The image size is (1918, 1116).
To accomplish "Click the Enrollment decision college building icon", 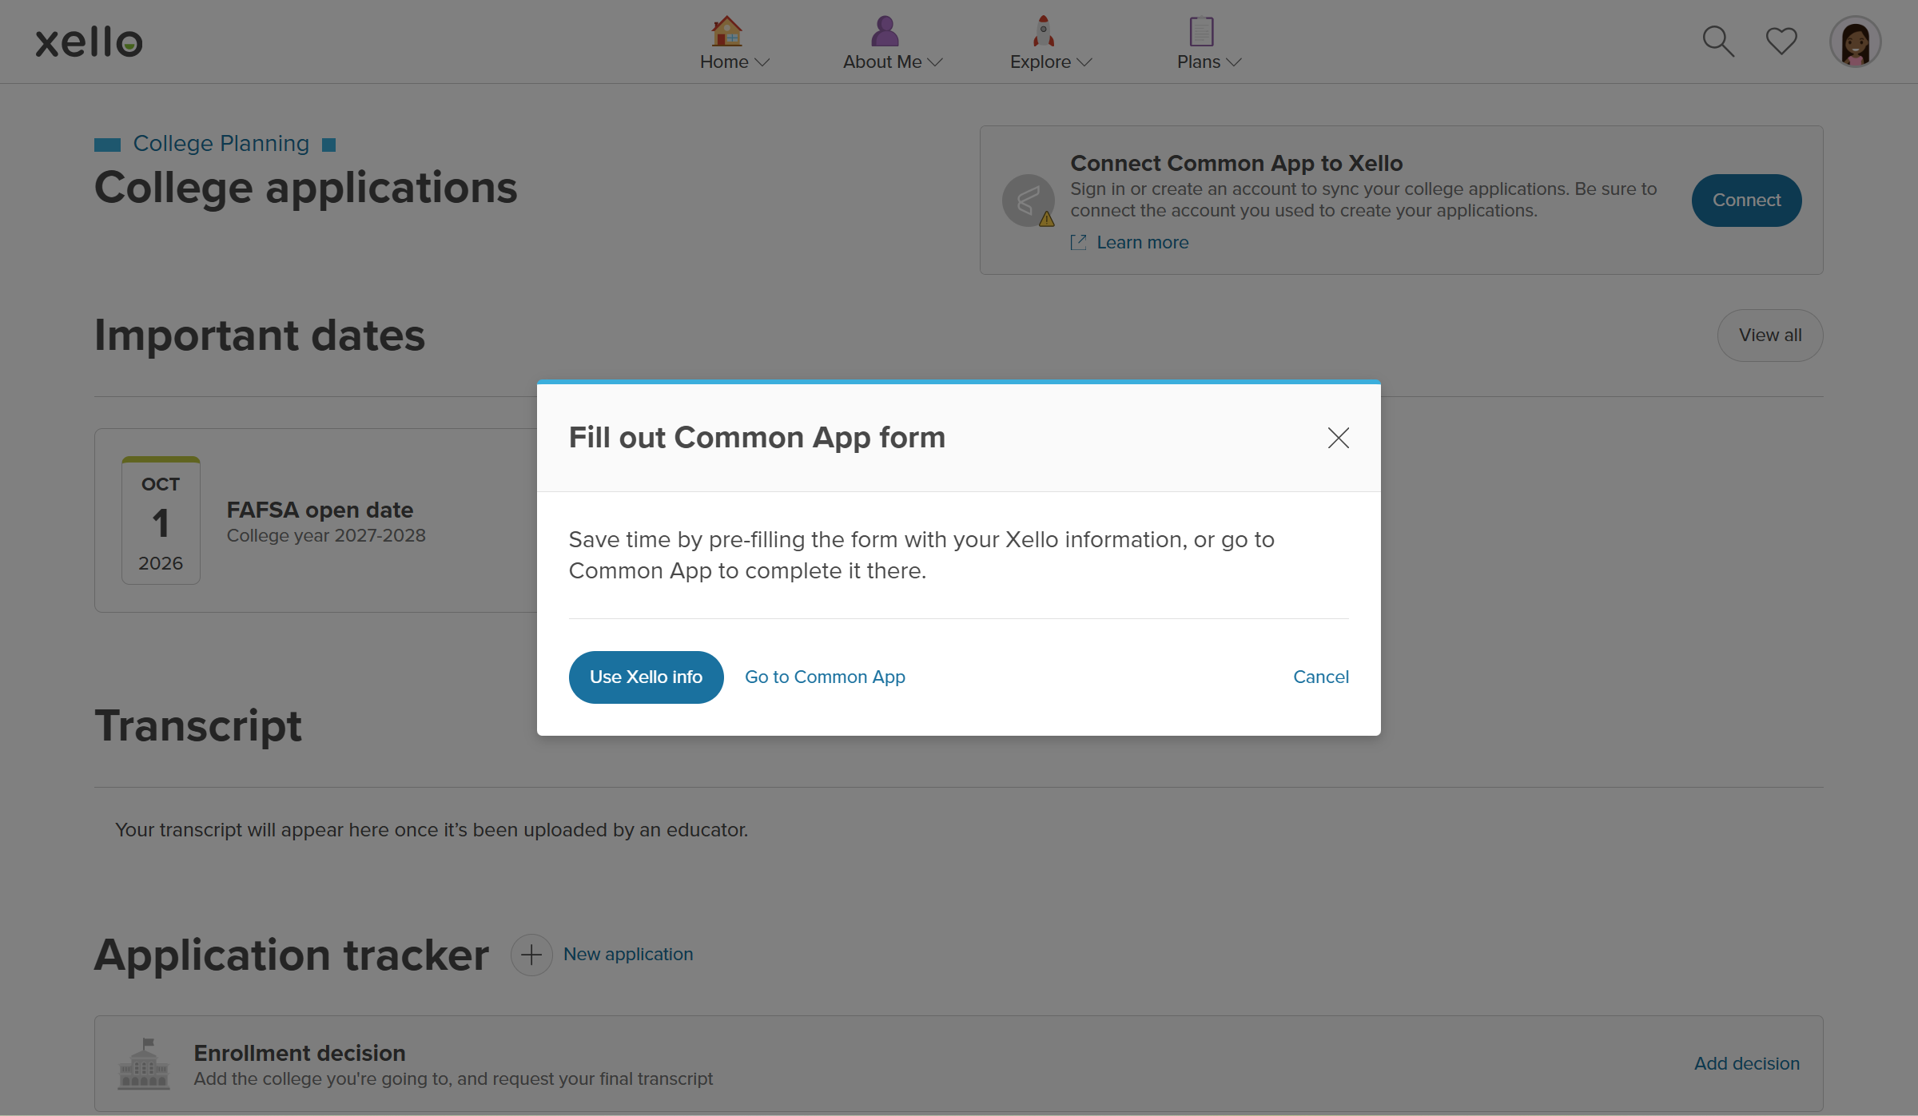I will pos(144,1064).
